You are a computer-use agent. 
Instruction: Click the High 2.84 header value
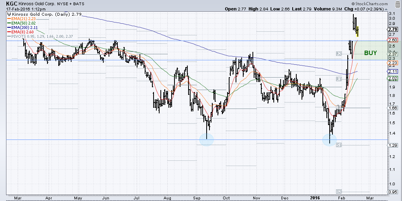pos(258,9)
